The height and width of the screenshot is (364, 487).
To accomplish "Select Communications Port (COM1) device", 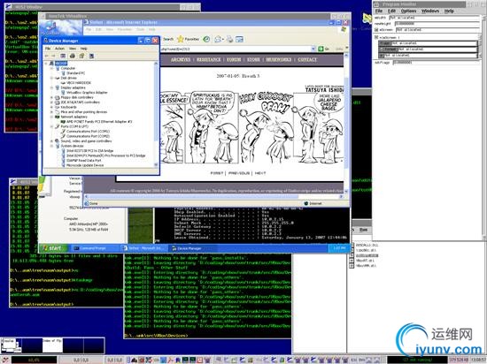I will pos(88,132).
